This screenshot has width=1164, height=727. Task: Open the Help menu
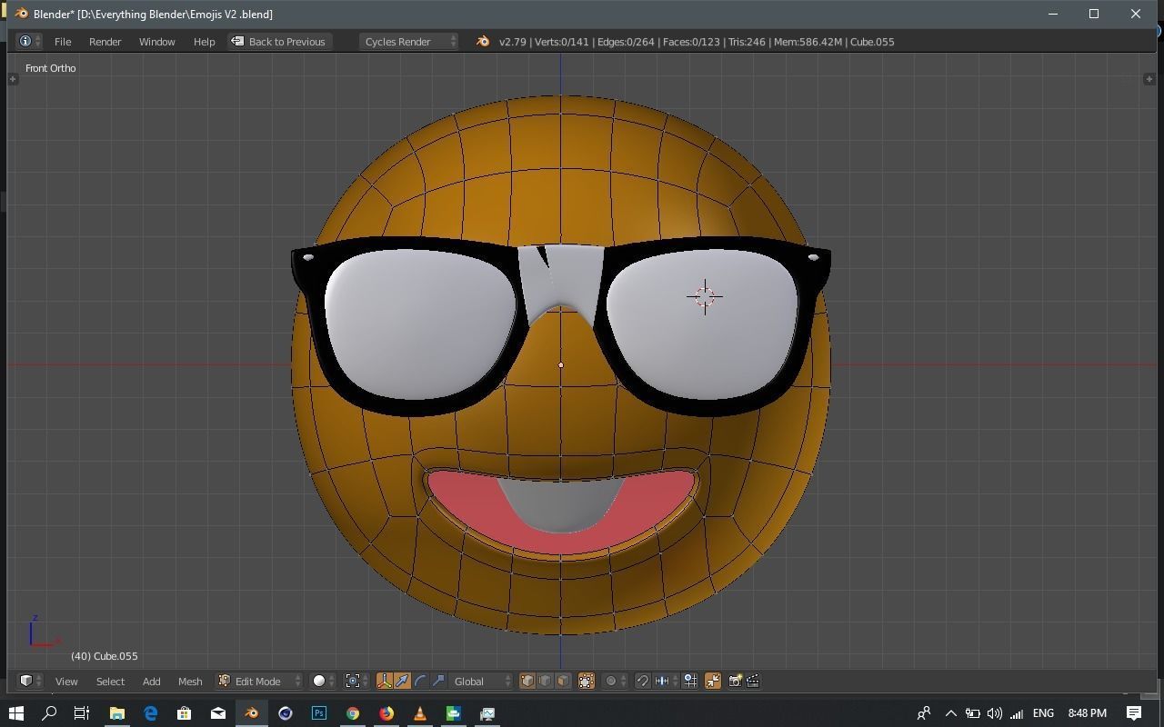tap(204, 42)
